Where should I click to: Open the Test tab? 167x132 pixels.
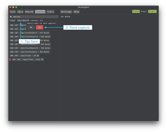point(13,12)
